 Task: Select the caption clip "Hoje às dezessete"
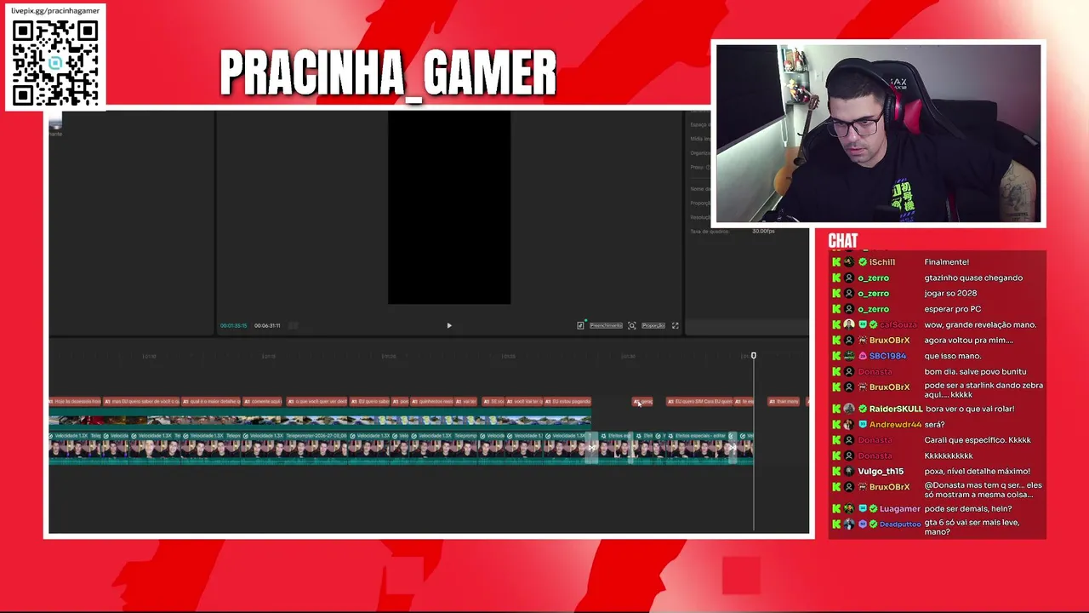[x=75, y=401]
